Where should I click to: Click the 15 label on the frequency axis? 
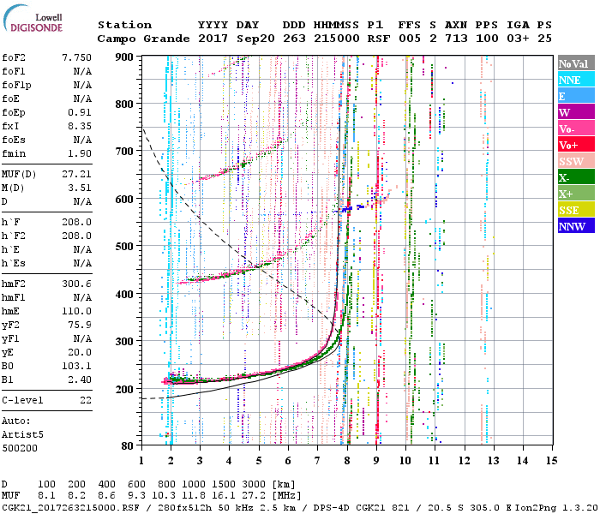551,460
